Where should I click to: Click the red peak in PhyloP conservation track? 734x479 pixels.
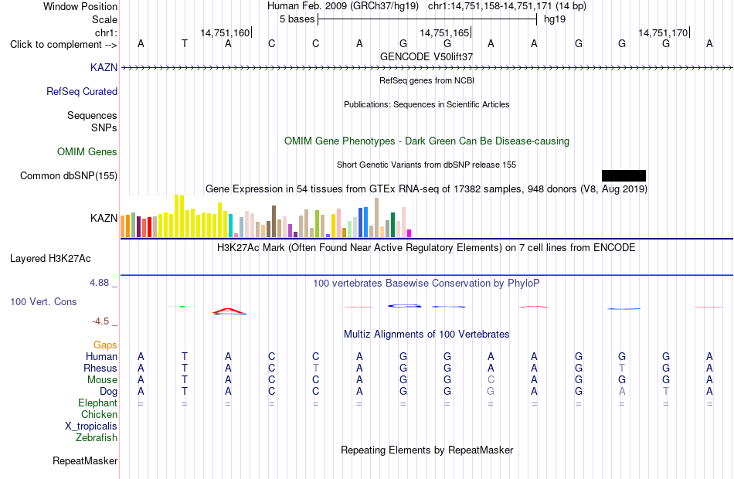coord(228,311)
